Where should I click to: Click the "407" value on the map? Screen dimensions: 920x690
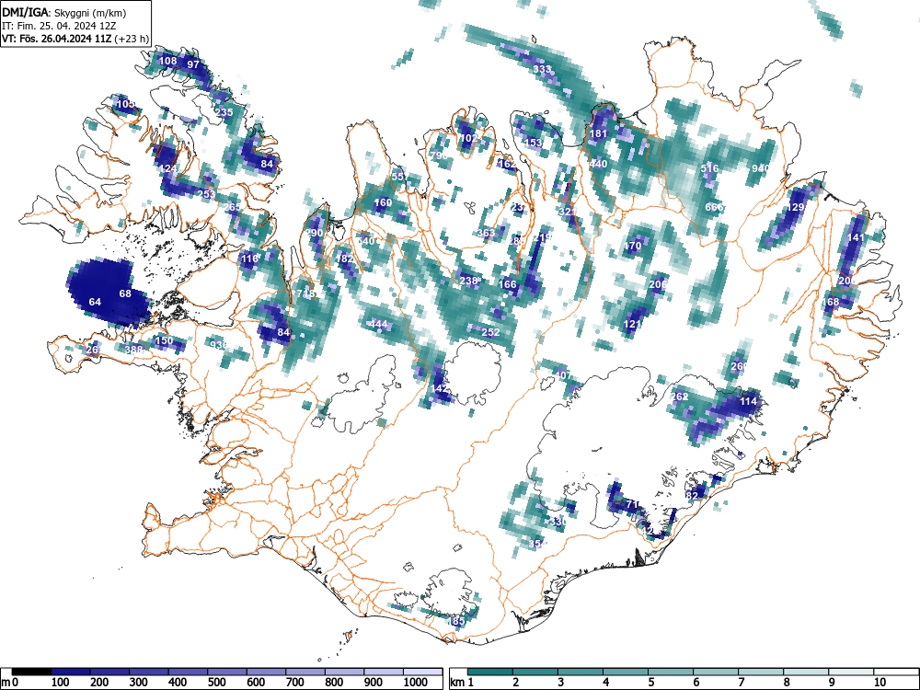click(563, 375)
